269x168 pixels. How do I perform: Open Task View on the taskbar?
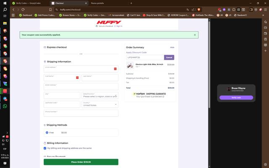pyautogui.click(x=5, y=16)
